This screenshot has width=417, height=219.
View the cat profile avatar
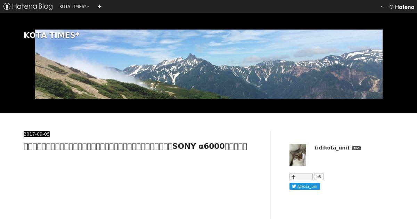click(x=298, y=155)
